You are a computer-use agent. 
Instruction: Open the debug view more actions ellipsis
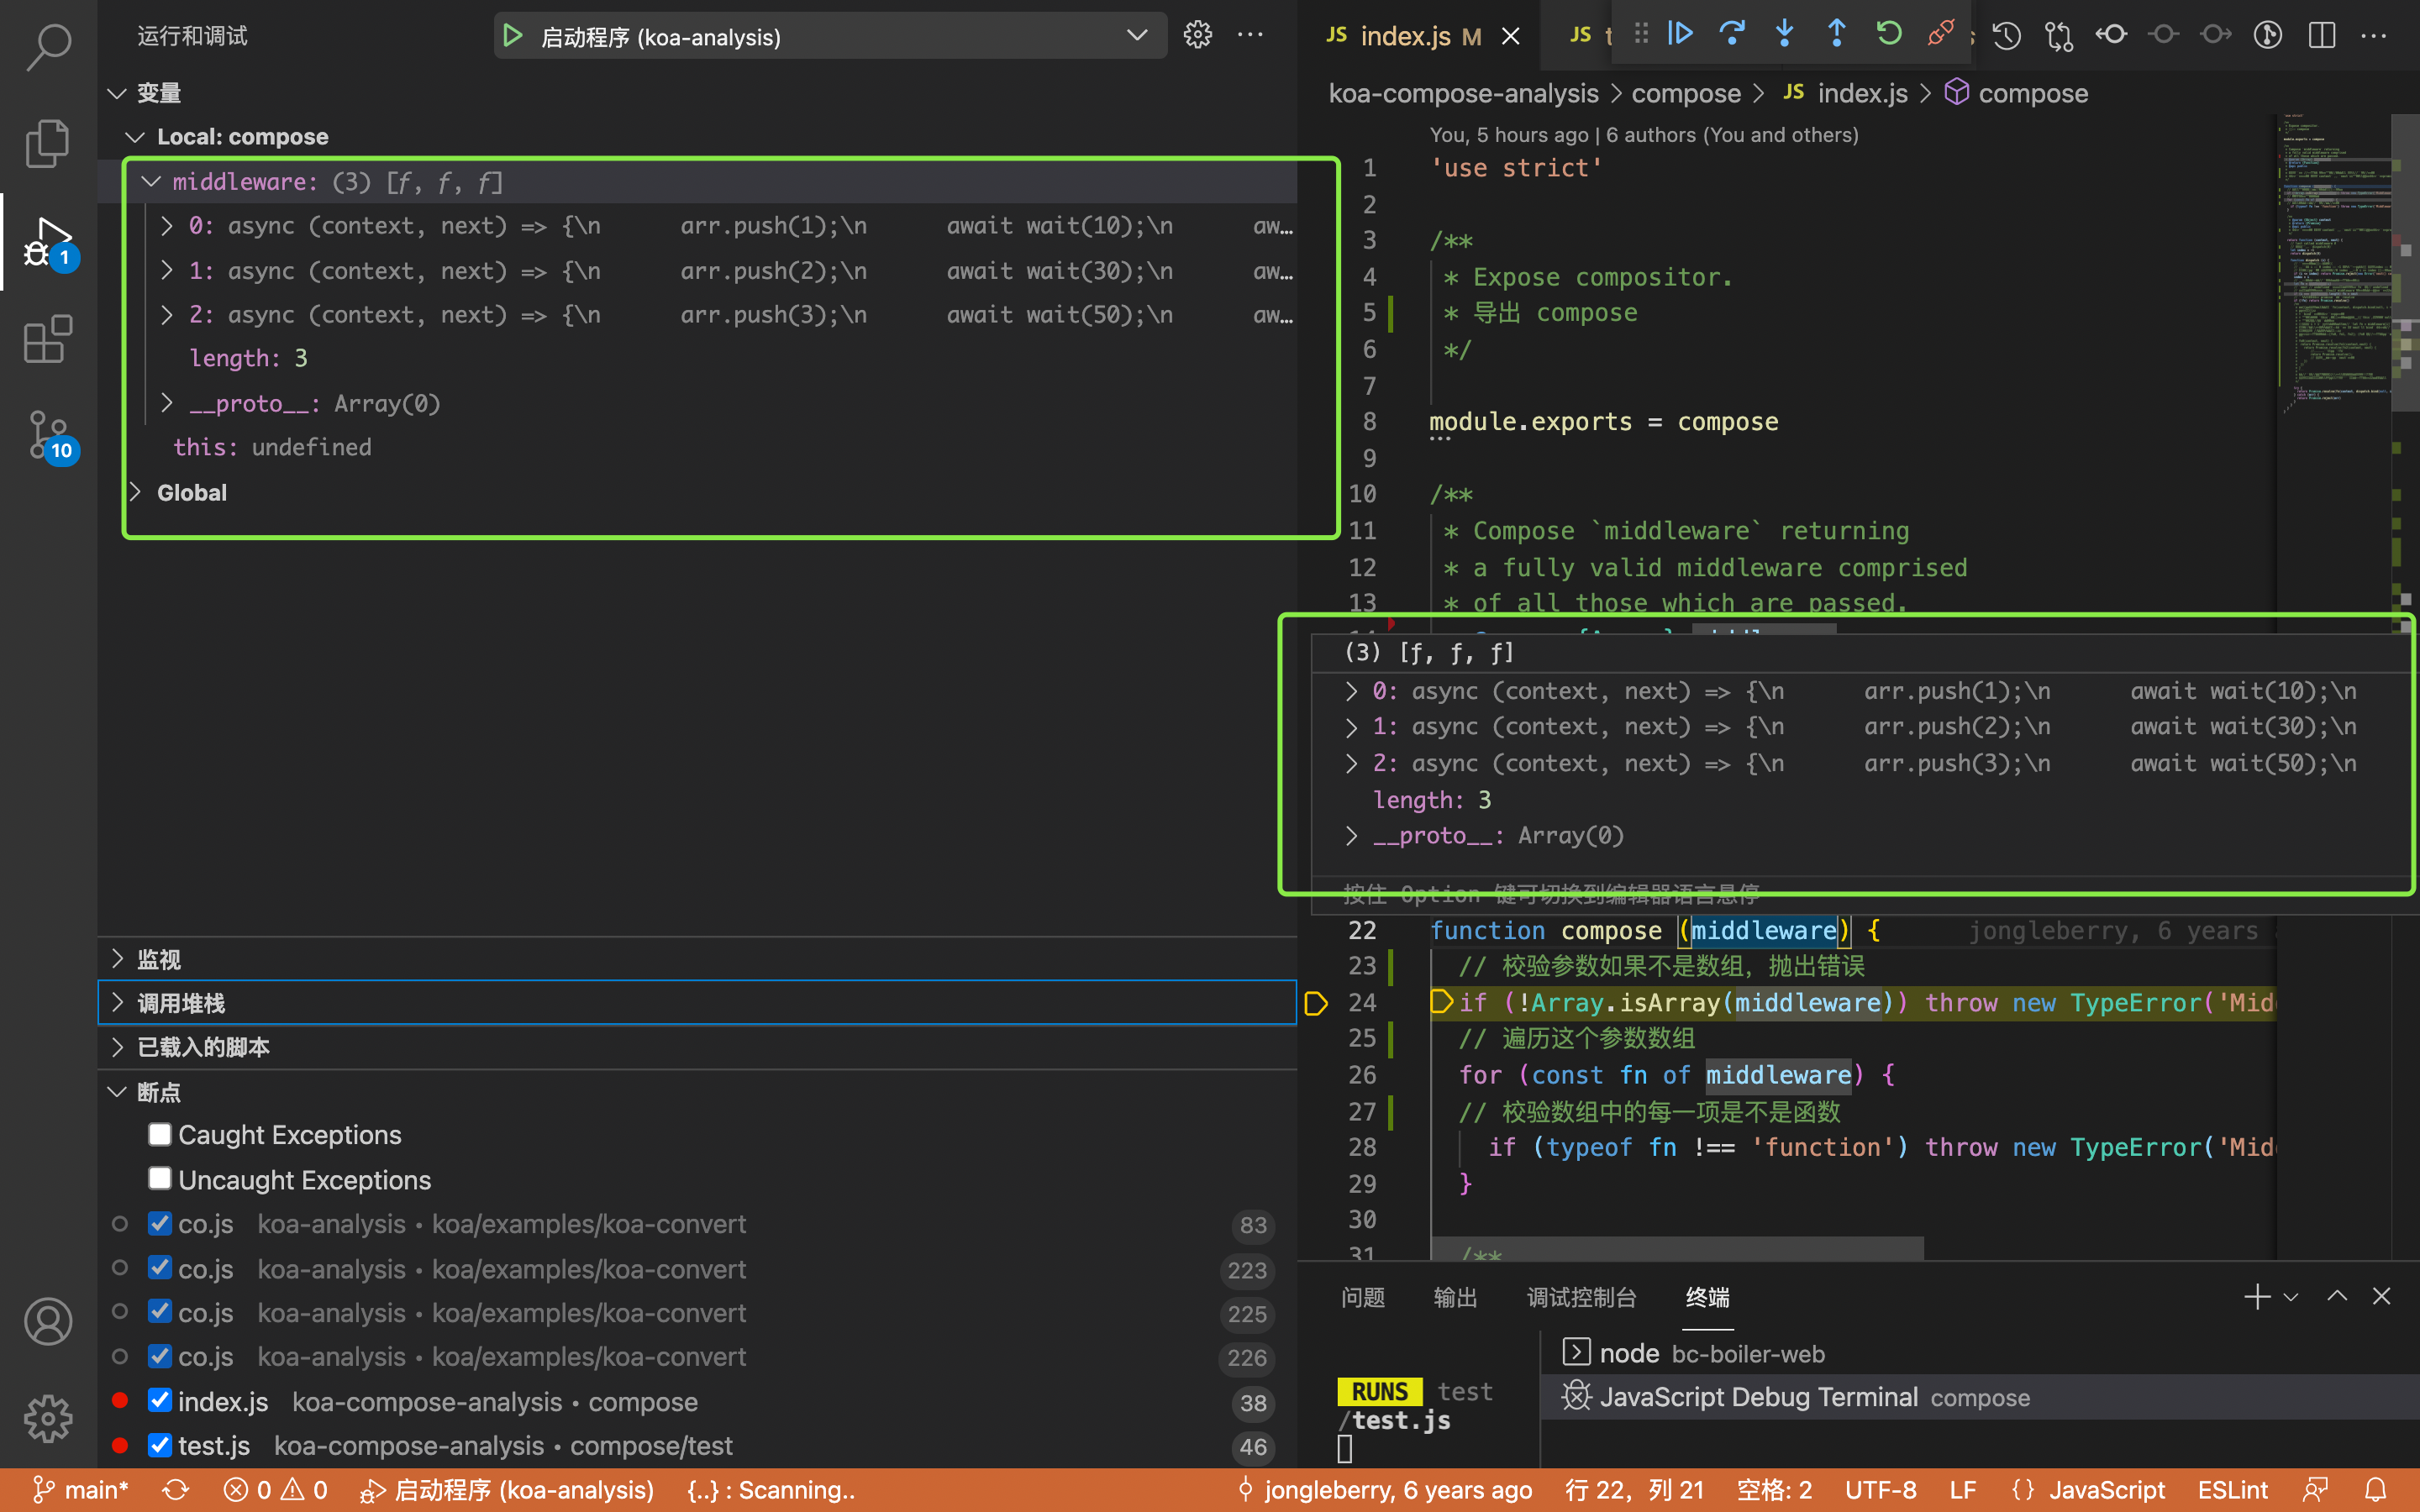(x=1250, y=35)
